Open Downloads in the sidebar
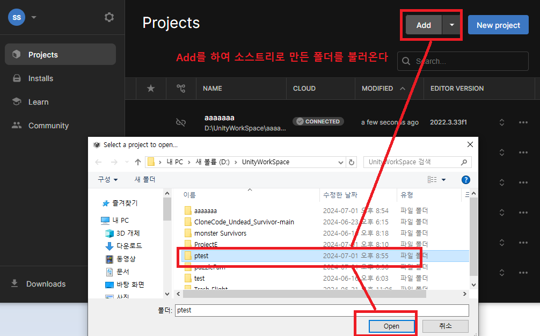 (46, 284)
